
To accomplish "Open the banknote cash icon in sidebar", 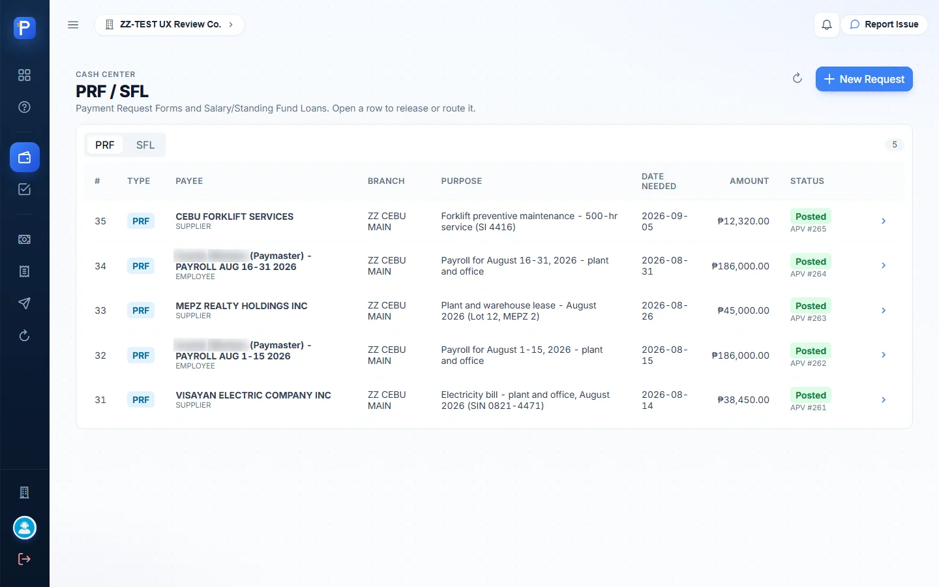I will coord(24,239).
